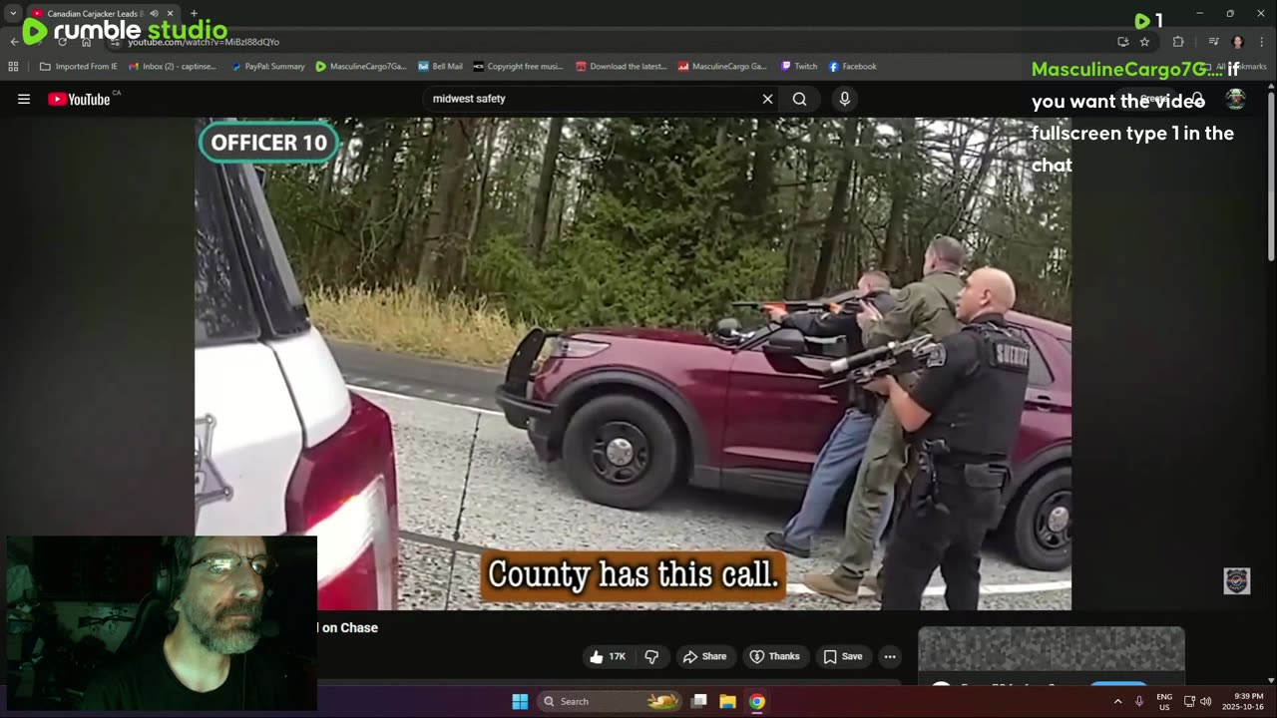Open YouTube account avatar menu

click(x=1235, y=99)
